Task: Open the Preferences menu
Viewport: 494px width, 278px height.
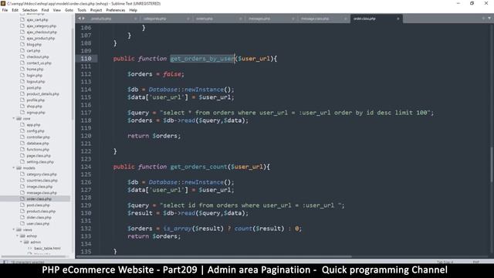Action: click(x=116, y=10)
